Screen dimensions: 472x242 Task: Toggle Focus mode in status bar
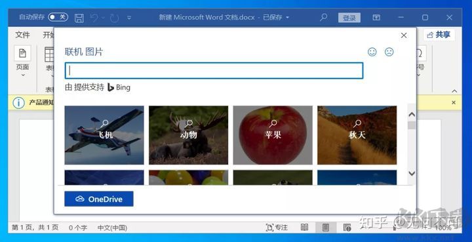coord(277,228)
